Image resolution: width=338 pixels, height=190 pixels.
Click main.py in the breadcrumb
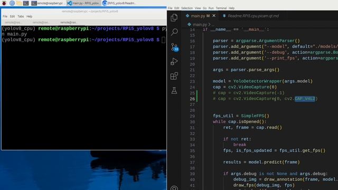coord(200,25)
